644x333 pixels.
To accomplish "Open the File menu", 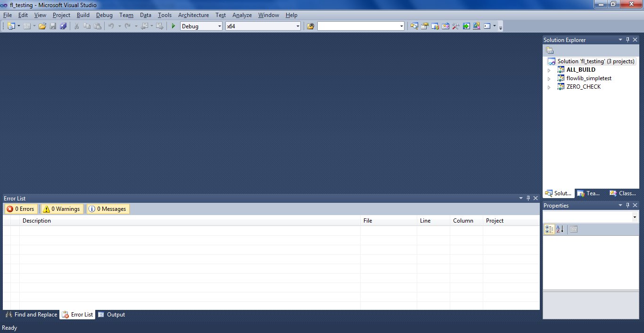I will (x=8, y=15).
